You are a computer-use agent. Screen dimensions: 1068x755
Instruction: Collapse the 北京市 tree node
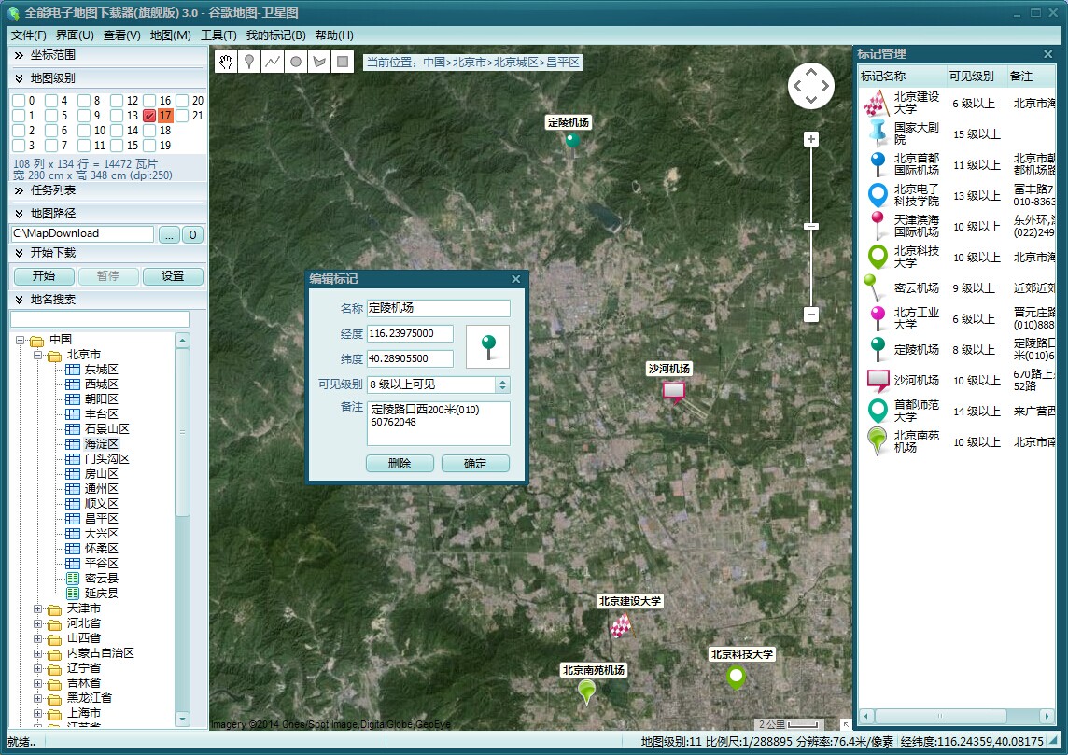[x=38, y=355]
